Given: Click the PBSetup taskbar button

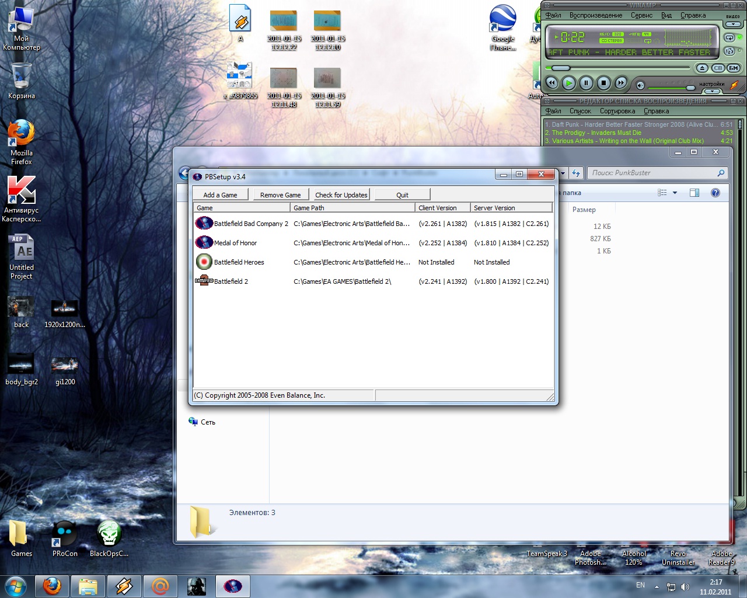Looking at the screenshot, I should pos(232,586).
